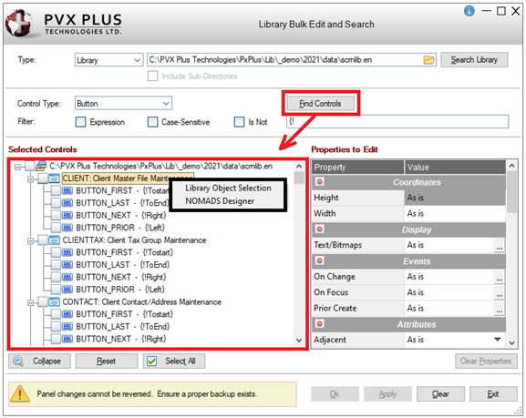Click the Search Library button
The width and height of the screenshot is (526, 418).
point(474,60)
